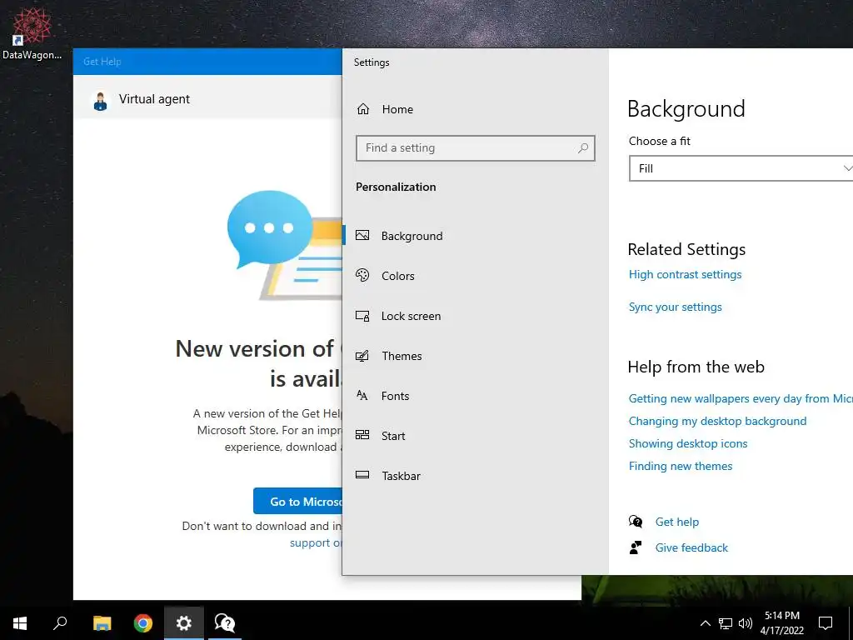
Task: Click the Related Settings heading
Action: [686, 249]
